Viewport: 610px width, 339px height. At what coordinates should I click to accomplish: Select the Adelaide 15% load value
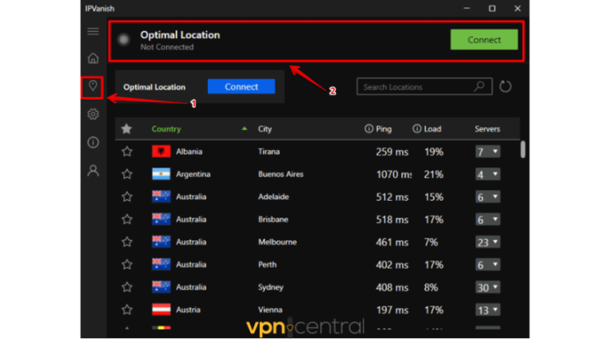pyautogui.click(x=434, y=197)
